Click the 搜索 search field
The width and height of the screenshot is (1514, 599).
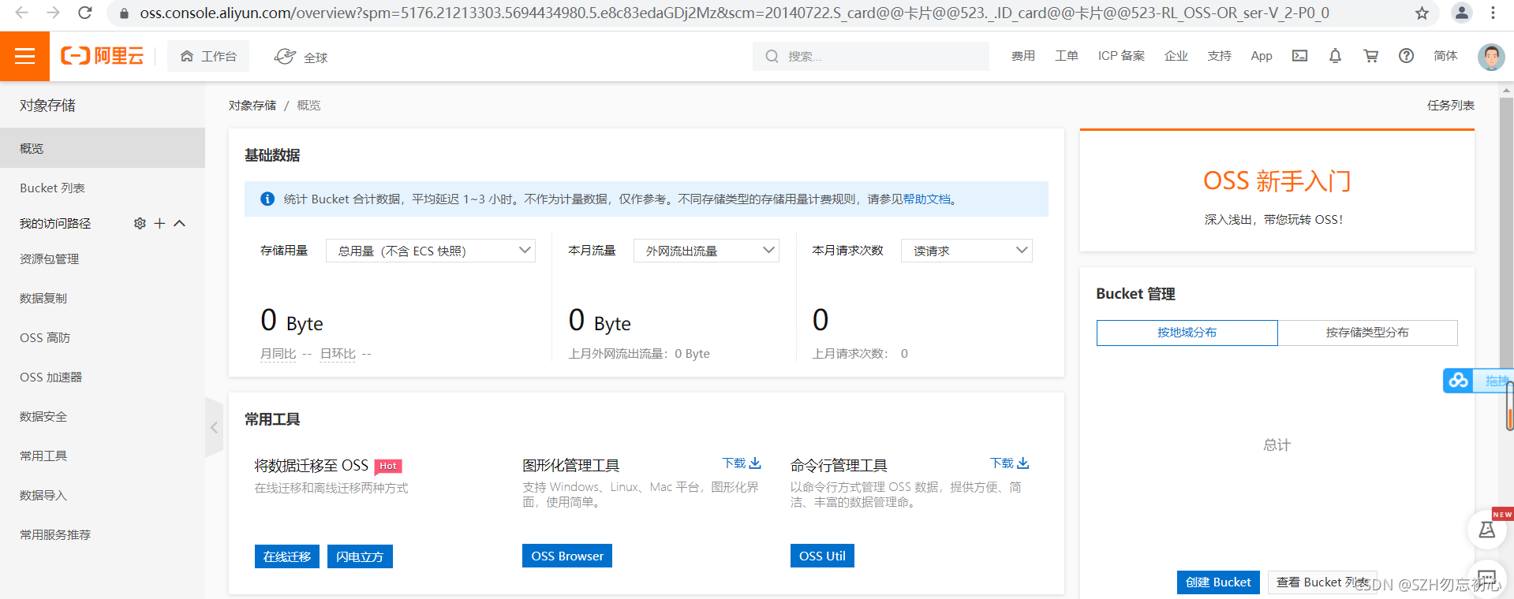pos(871,56)
